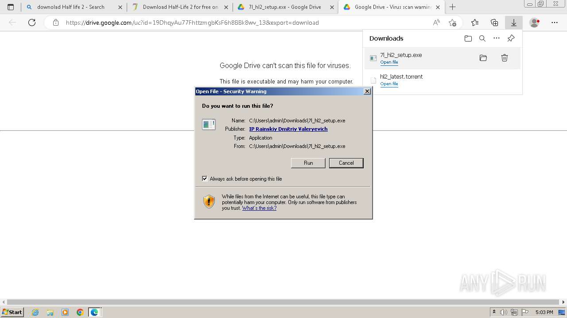Click the horizontal scrollbar at page bottom
The width and height of the screenshot is (567, 318).
[283, 302]
